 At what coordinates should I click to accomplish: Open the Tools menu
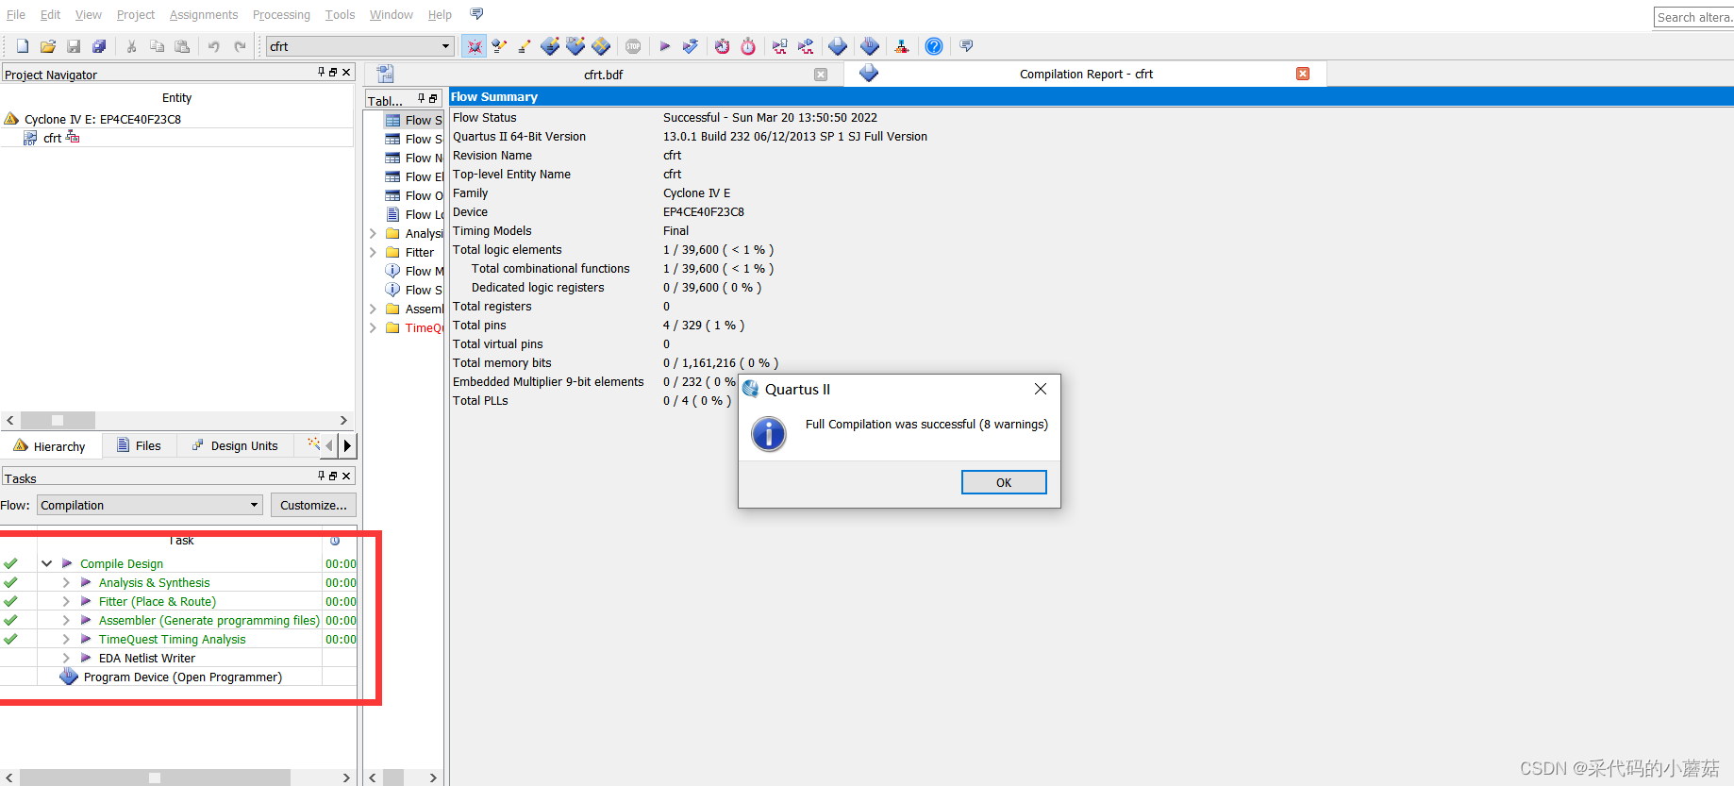click(340, 14)
